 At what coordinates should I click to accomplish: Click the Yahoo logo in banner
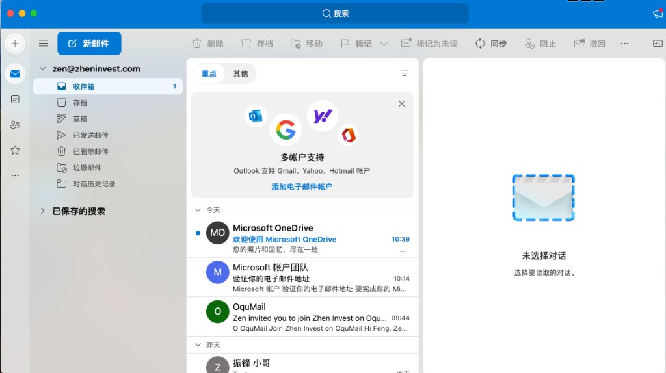323,116
